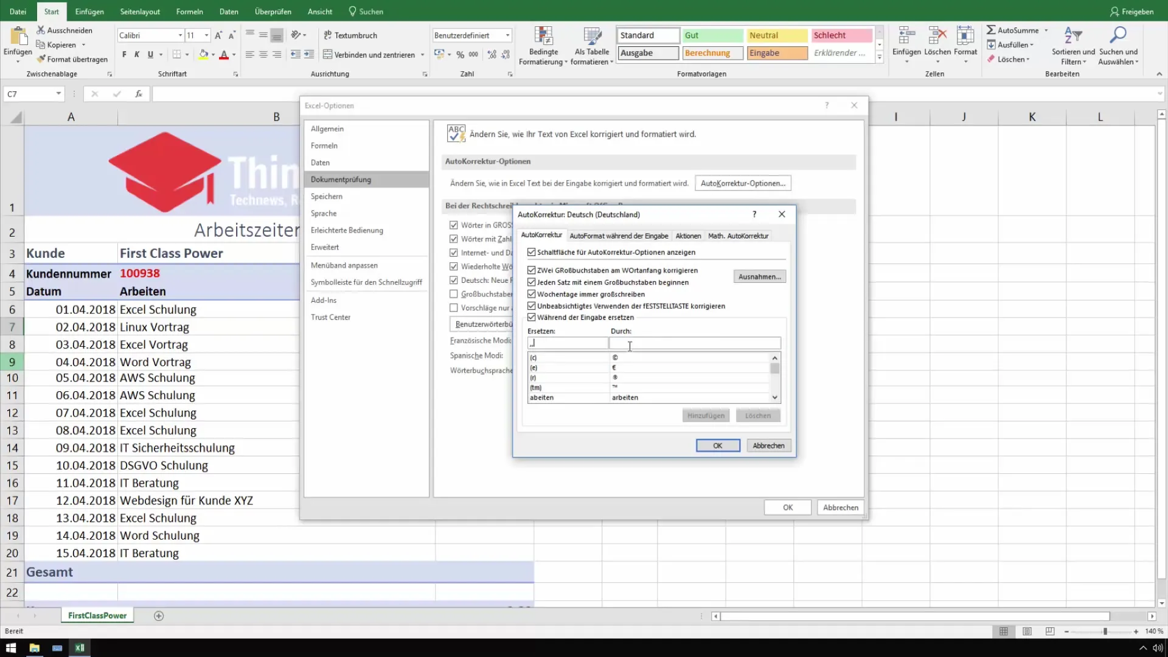The width and height of the screenshot is (1168, 657).
Task: Open the Calibri font name dropdown
Action: coord(180,35)
